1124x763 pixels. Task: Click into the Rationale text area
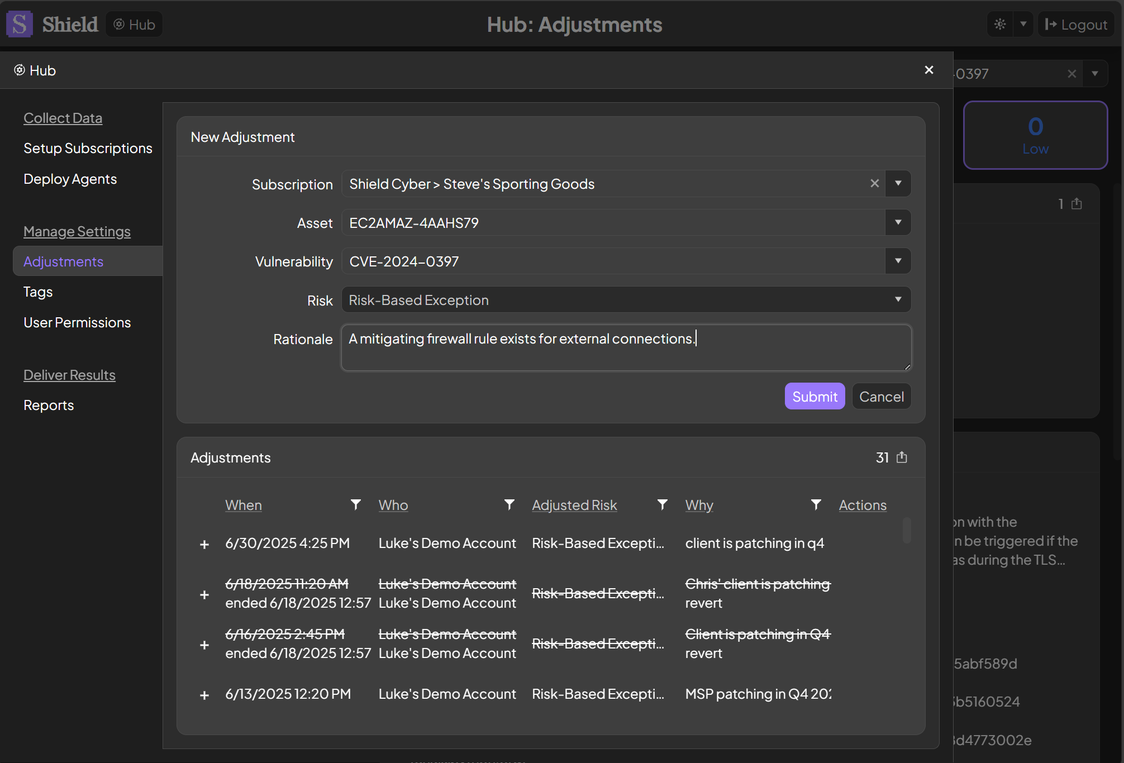pyautogui.click(x=626, y=347)
